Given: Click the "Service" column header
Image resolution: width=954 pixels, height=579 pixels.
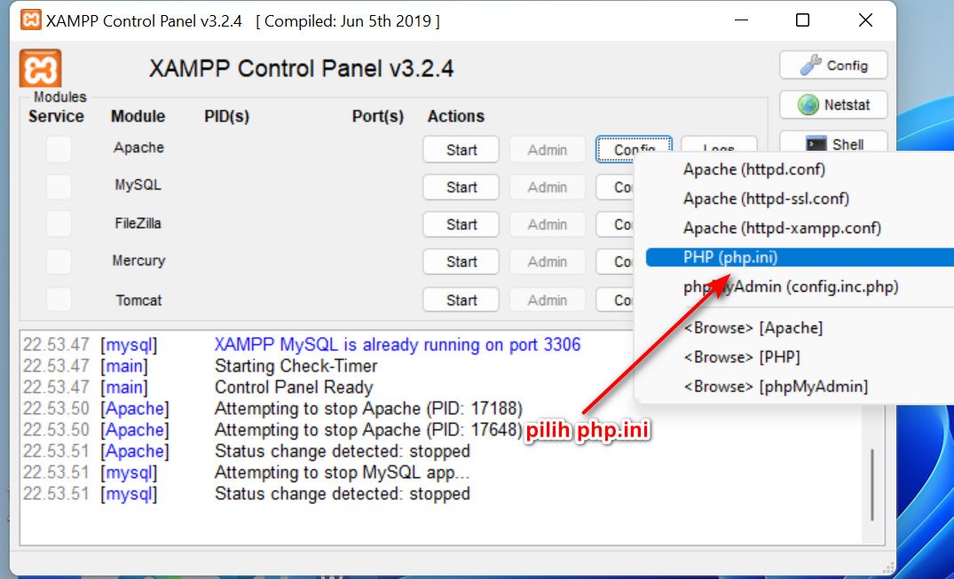Looking at the screenshot, I should [56, 116].
